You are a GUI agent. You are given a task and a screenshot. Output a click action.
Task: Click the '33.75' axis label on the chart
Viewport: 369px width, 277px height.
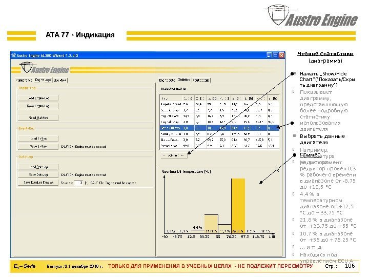pos(204,236)
